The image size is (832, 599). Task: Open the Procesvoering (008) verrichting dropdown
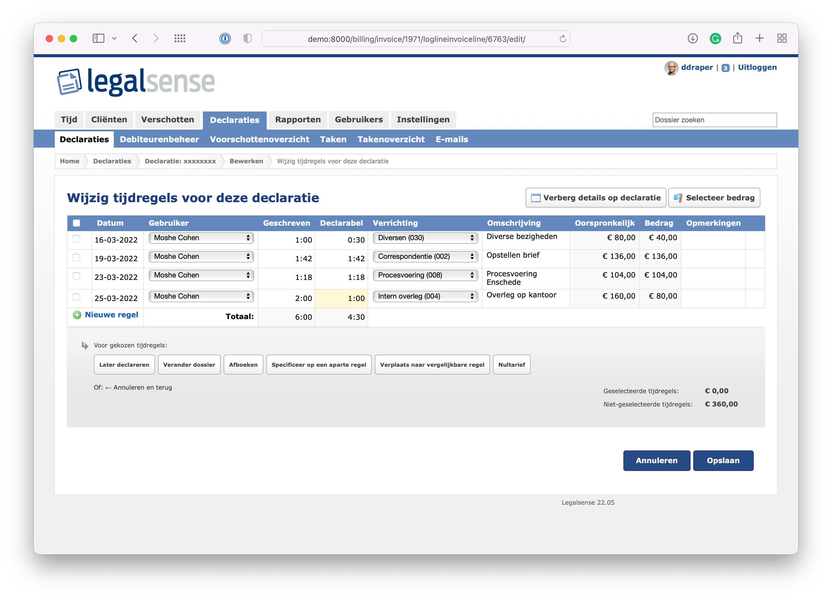click(x=425, y=275)
